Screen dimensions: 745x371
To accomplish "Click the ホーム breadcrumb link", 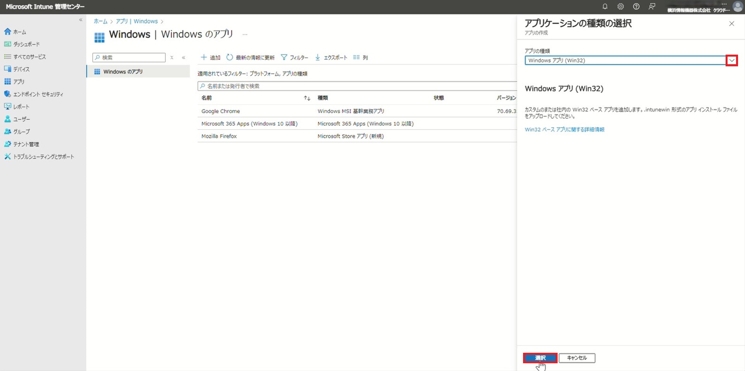I will pyautogui.click(x=100, y=21).
